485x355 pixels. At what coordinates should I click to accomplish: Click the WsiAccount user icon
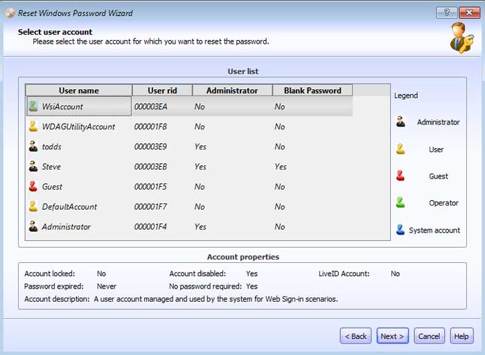pyautogui.click(x=33, y=107)
